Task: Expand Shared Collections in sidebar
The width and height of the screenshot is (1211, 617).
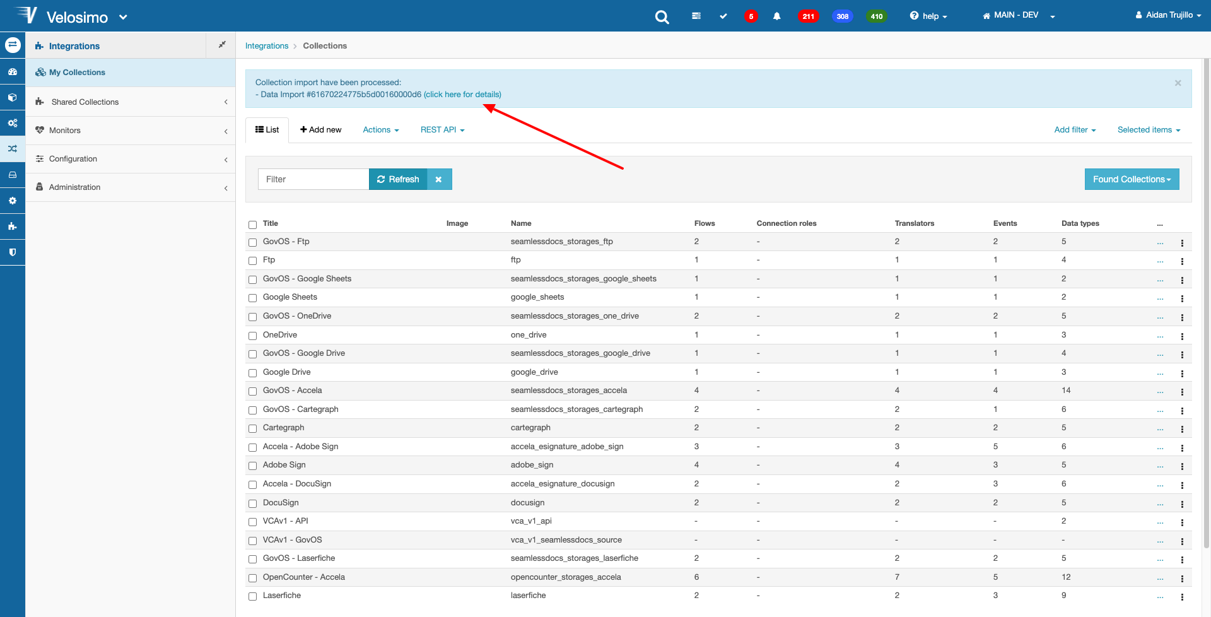Action: tap(131, 102)
